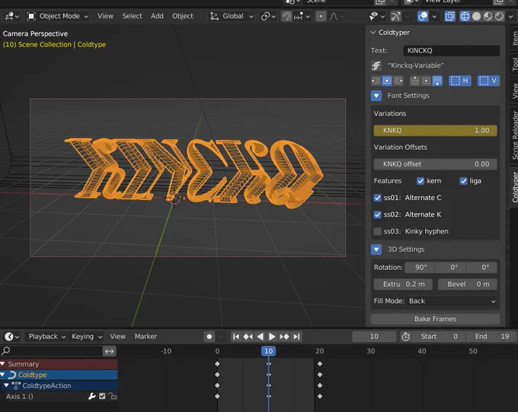Open the Object Mode dropdown
This screenshot has height=412, width=518.
point(58,16)
